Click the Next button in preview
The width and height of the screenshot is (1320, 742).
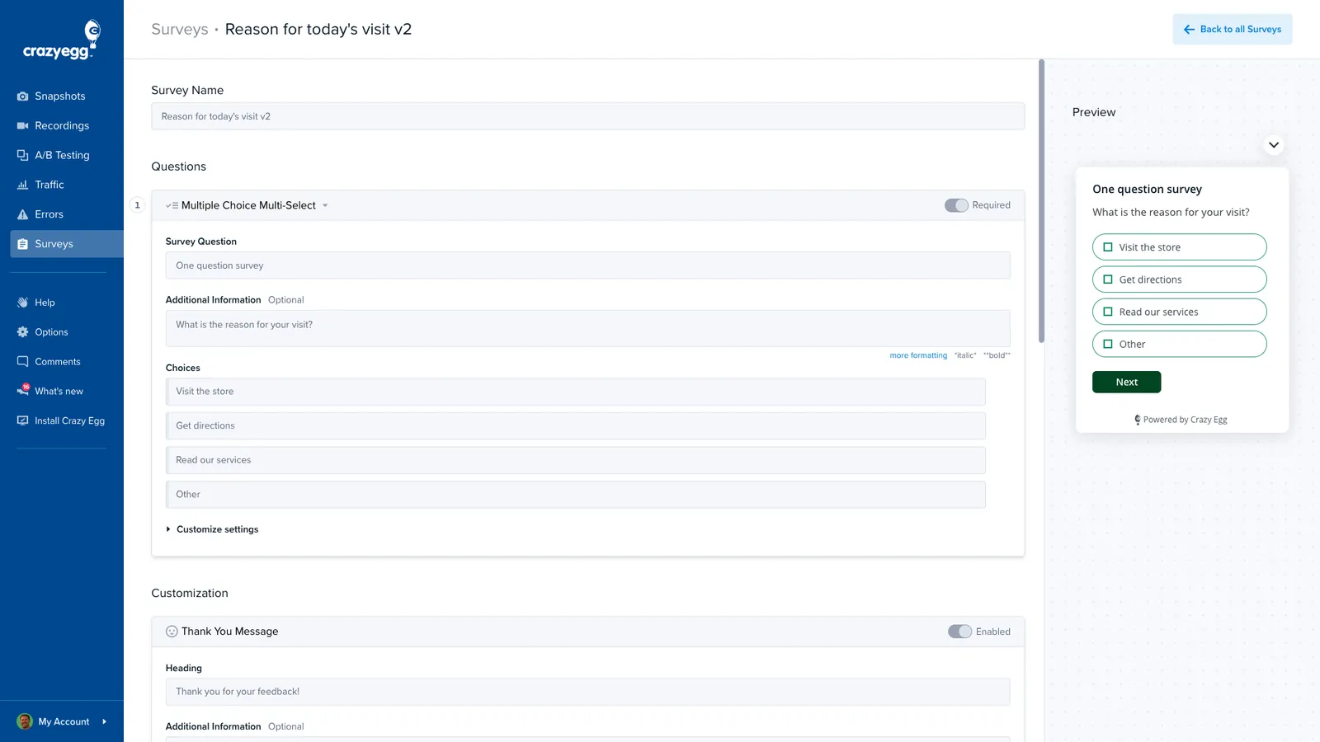(1126, 382)
